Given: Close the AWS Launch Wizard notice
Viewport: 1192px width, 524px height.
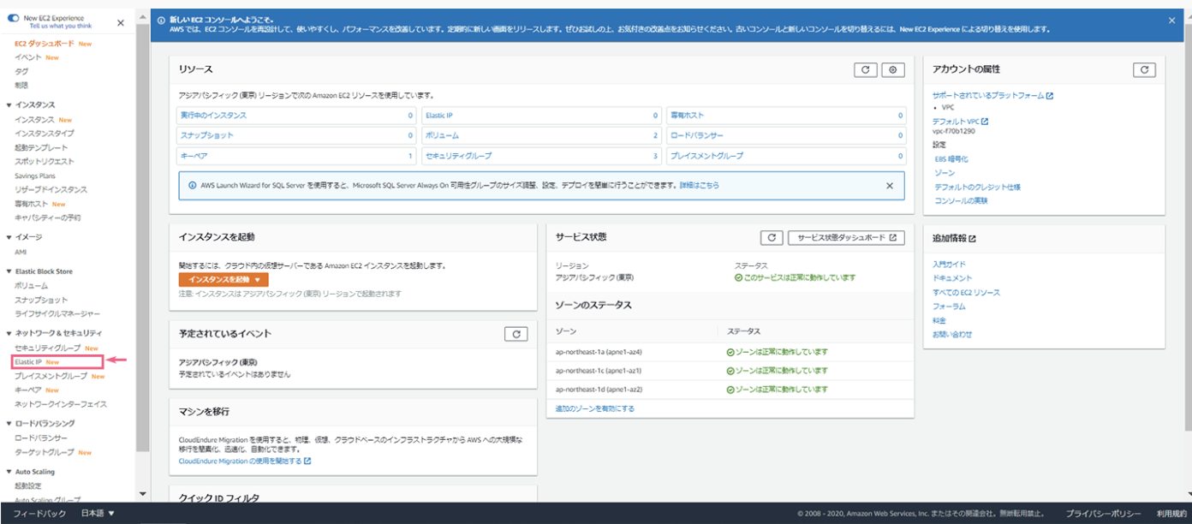Looking at the screenshot, I should 889,185.
